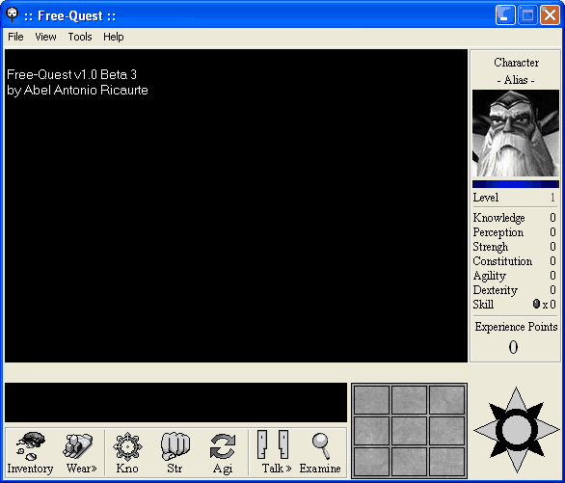Click the compass north arrow
Screen dimensions: 565x483
tap(516, 398)
